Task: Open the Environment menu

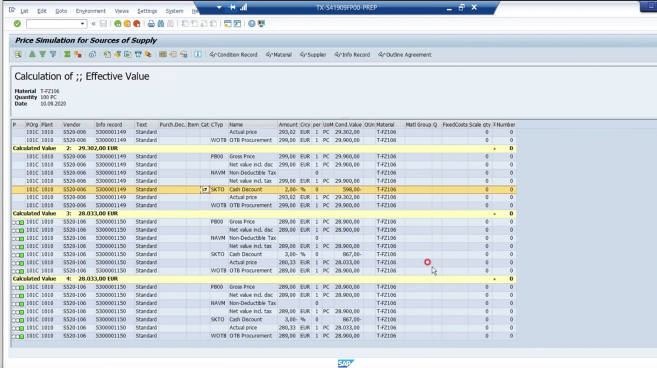Action: pyautogui.click(x=90, y=11)
